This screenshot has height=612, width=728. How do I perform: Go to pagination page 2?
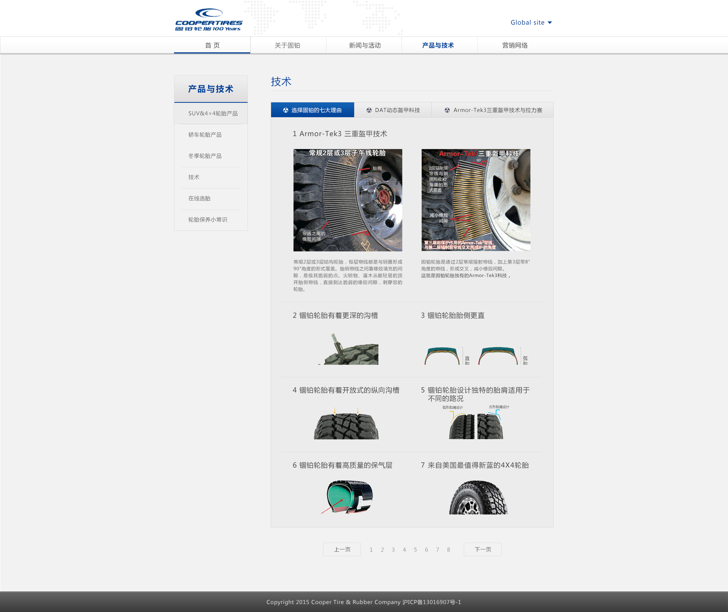(382, 550)
